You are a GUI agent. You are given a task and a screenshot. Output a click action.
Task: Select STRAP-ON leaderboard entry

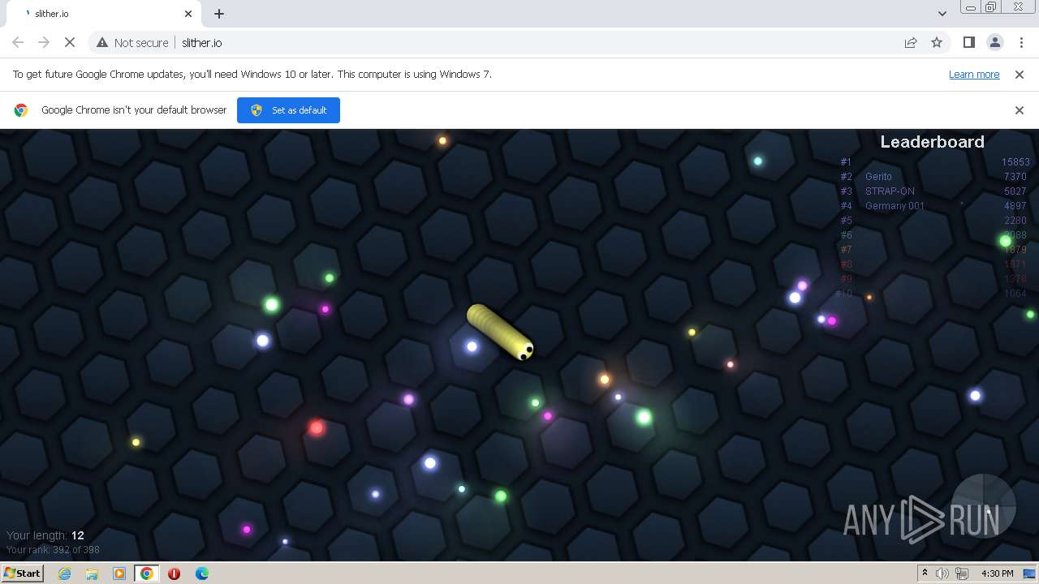(x=890, y=191)
